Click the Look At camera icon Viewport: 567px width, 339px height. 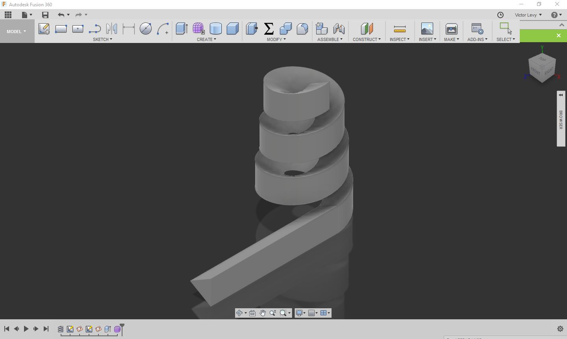(252, 313)
